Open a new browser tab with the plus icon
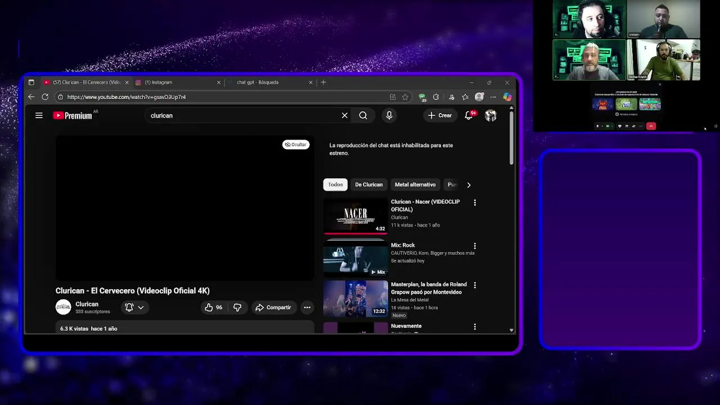 323,82
